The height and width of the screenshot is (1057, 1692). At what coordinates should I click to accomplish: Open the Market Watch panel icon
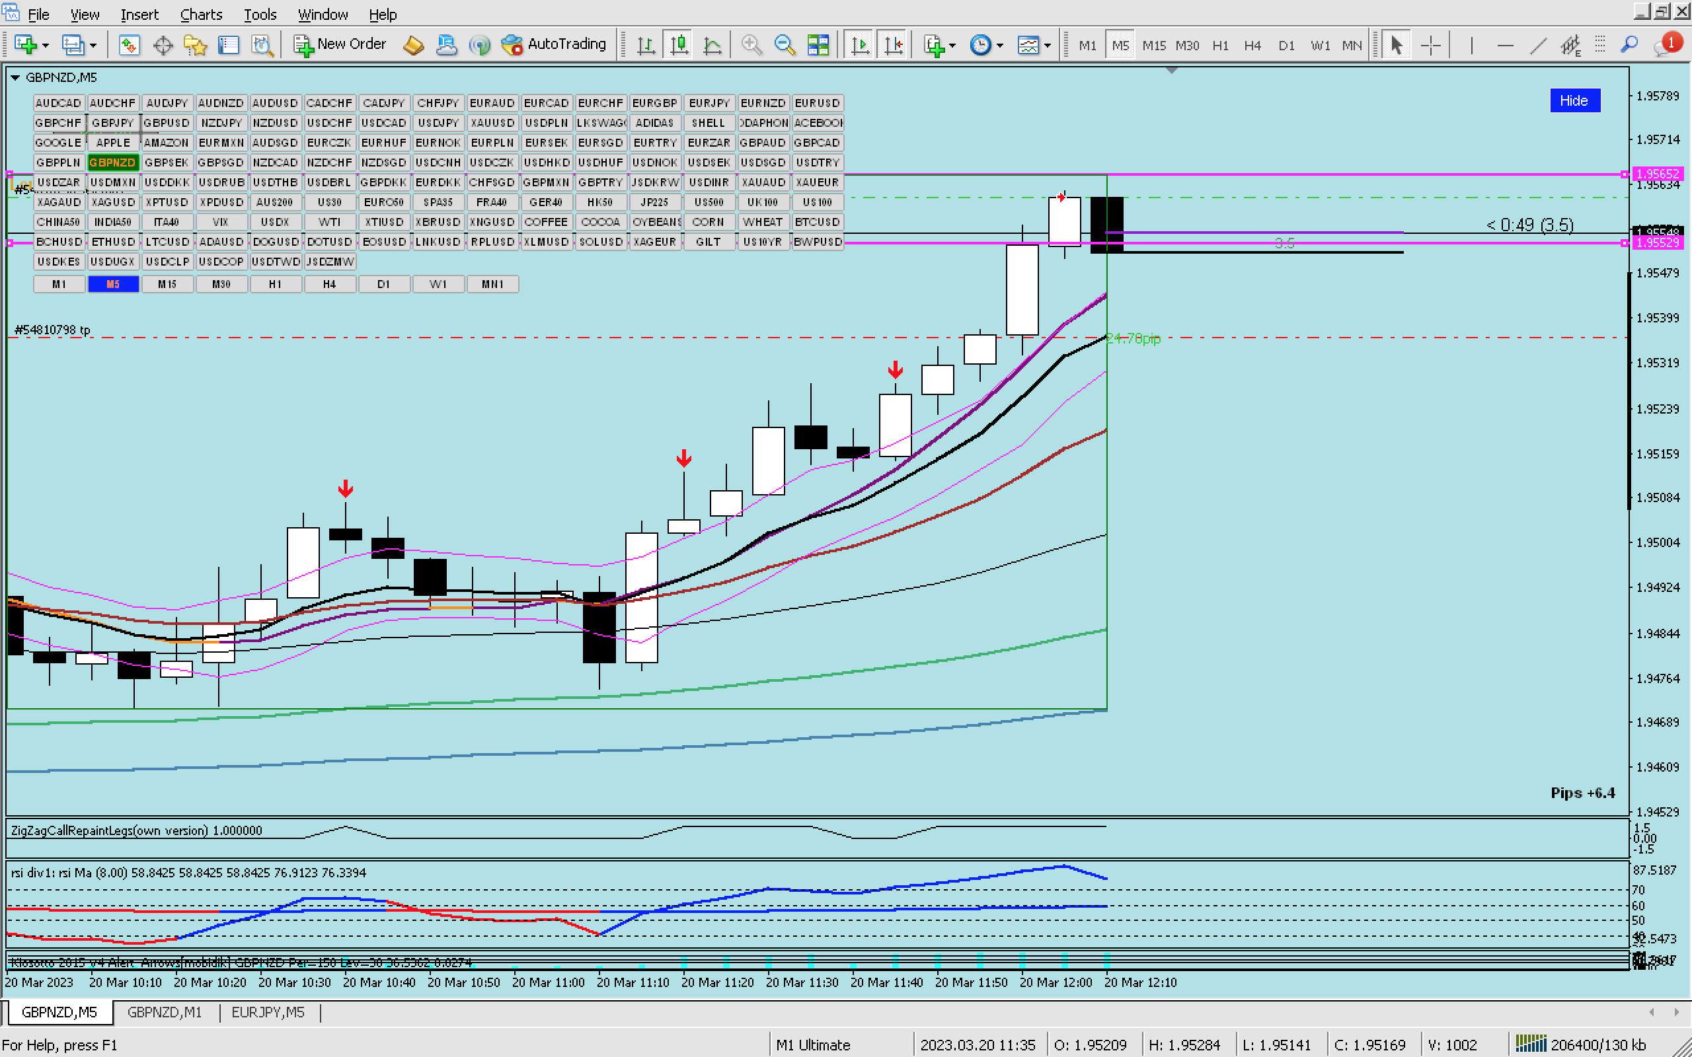click(129, 46)
